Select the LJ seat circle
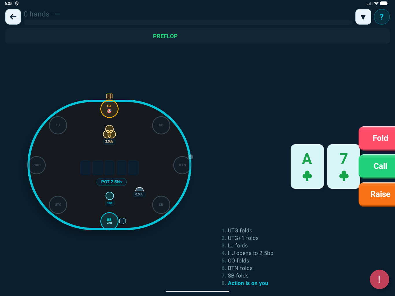This screenshot has width=395, height=296. 58,125
